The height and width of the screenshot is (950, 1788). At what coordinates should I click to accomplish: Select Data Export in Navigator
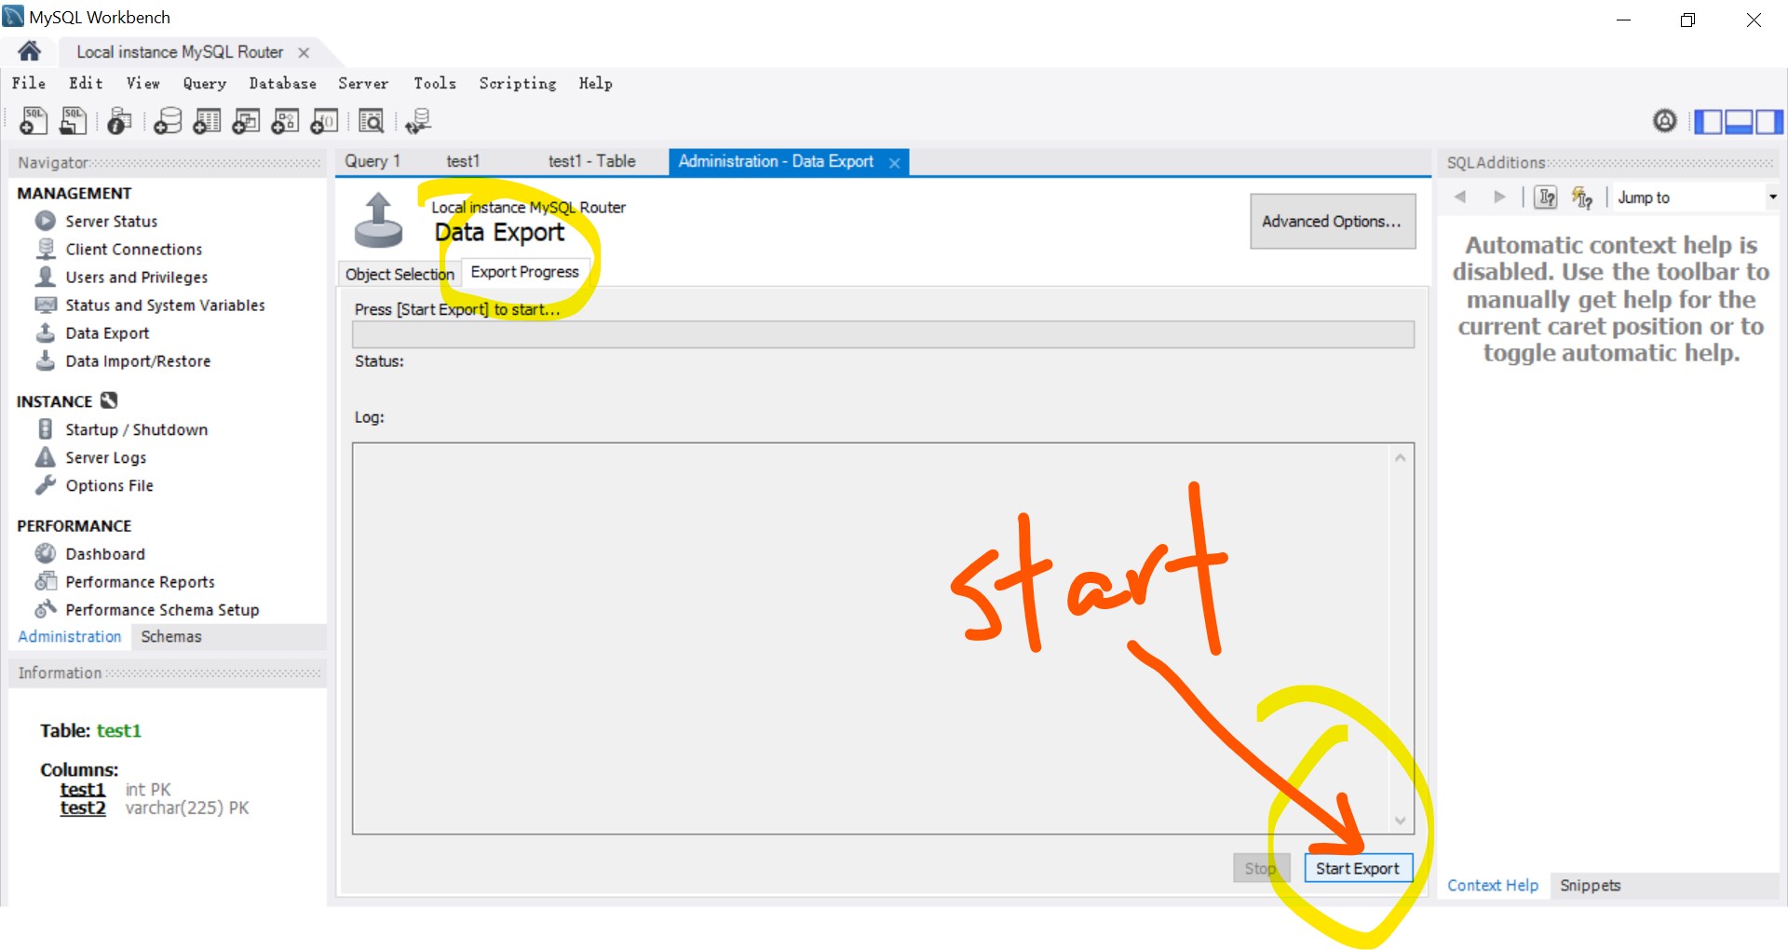tap(107, 333)
